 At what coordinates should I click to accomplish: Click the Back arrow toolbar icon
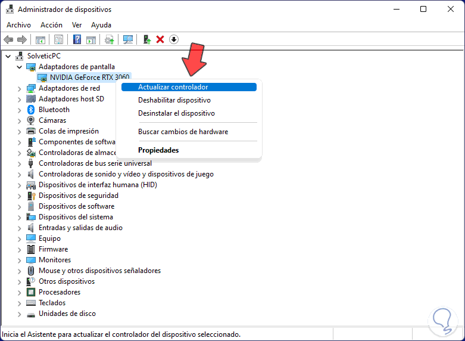(x=8, y=39)
